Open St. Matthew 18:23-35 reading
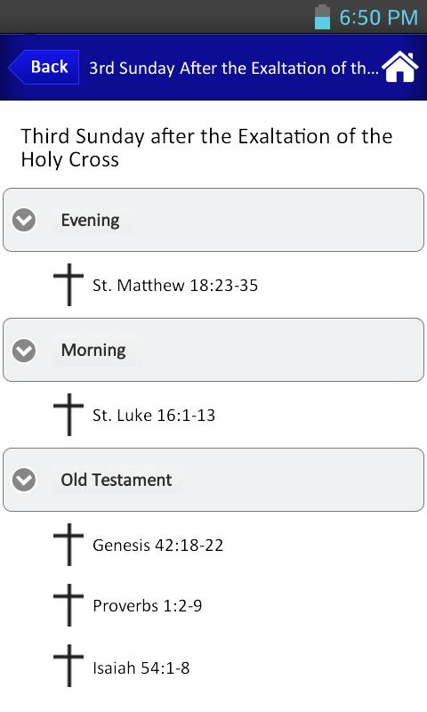The width and height of the screenshot is (427, 712). click(x=175, y=286)
